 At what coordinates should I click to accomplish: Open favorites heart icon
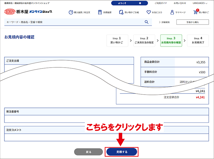[x=149, y=12]
